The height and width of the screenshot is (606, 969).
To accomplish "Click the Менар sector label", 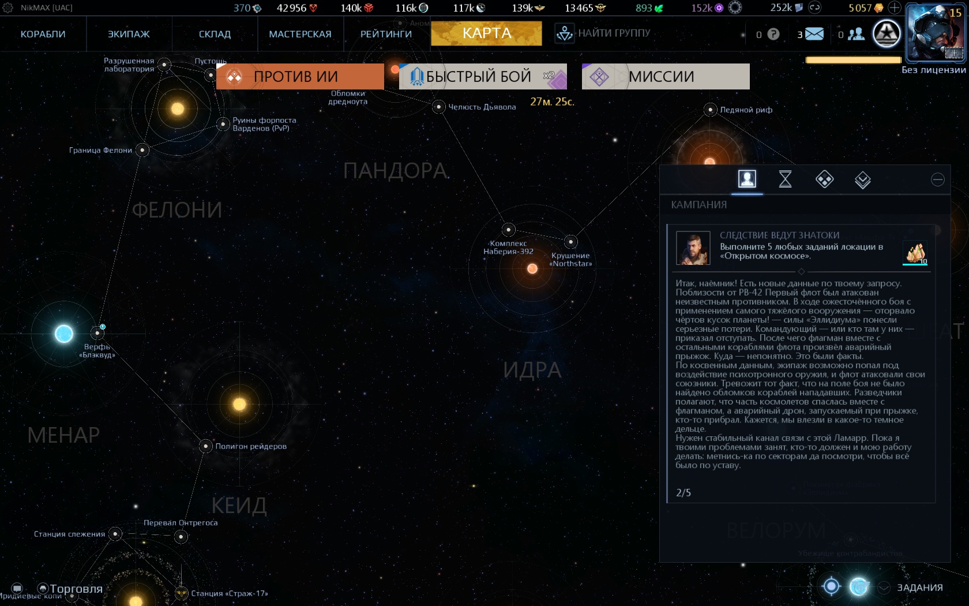I will pos(63,435).
